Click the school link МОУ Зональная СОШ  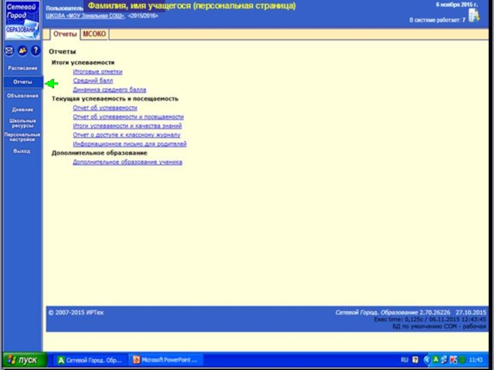tap(85, 16)
